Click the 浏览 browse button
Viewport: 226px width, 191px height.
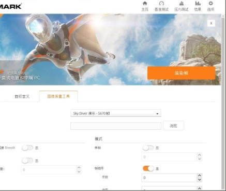click(x=173, y=126)
